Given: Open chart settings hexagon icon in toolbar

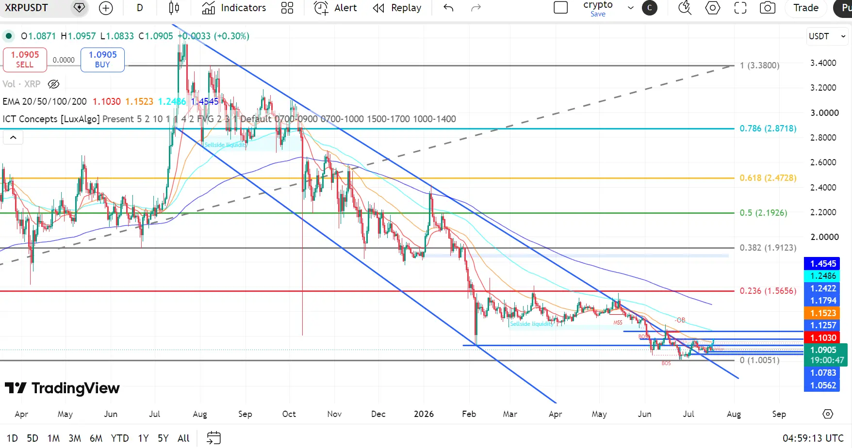Looking at the screenshot, I should pos(712,8).
